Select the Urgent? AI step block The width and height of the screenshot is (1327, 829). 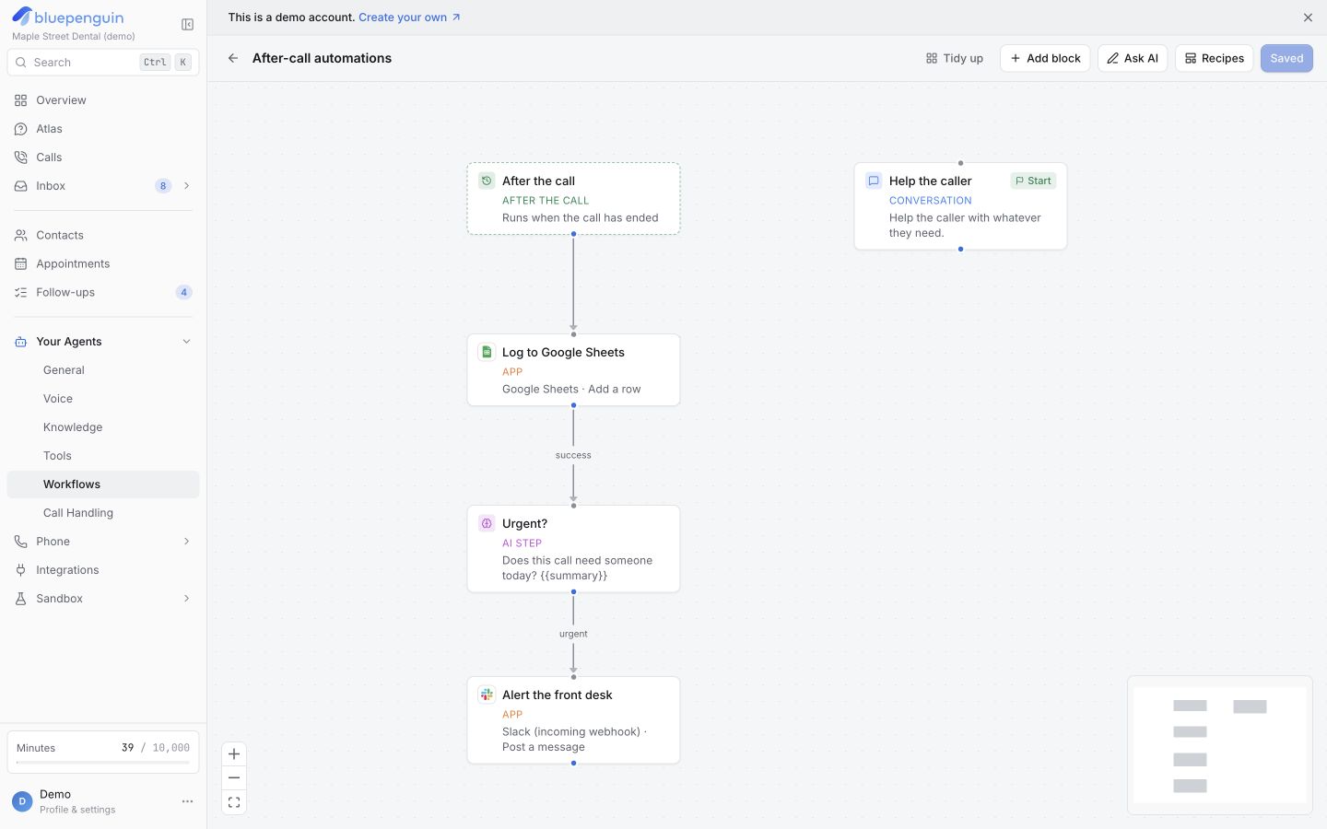[573, 549]
